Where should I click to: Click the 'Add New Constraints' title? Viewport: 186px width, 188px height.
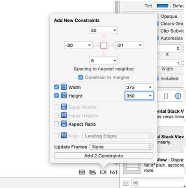77,20
